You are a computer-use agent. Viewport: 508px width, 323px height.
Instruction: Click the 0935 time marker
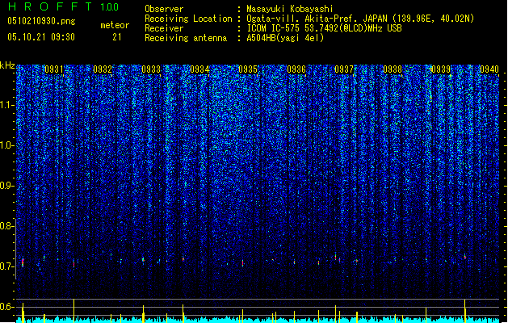[248, 69]
